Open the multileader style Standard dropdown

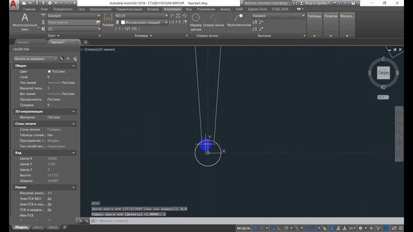click(x=278, y=15)
